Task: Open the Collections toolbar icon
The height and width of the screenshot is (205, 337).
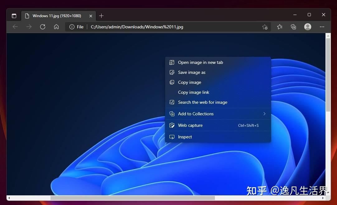Action: (293, 27)
